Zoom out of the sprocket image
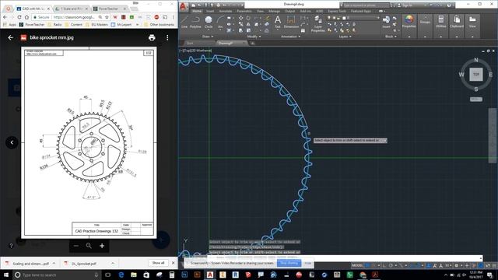Image resolution: width=498 pixels, height=280 pixels. point(76,246)
